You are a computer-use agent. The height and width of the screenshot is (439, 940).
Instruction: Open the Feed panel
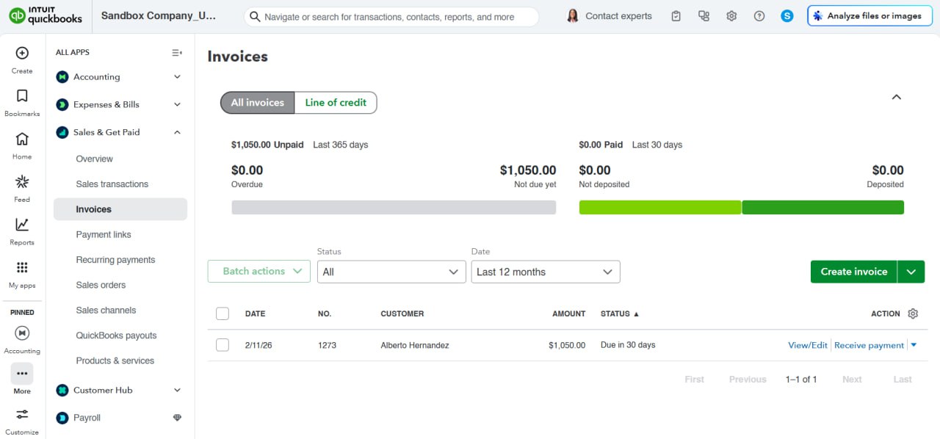[x=21, y=182]
